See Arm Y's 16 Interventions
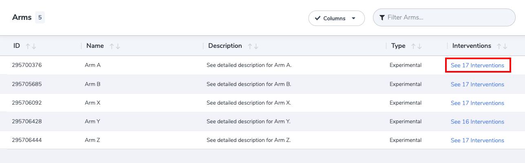This screenshot has width=525, height=163. tap(477, 122)
